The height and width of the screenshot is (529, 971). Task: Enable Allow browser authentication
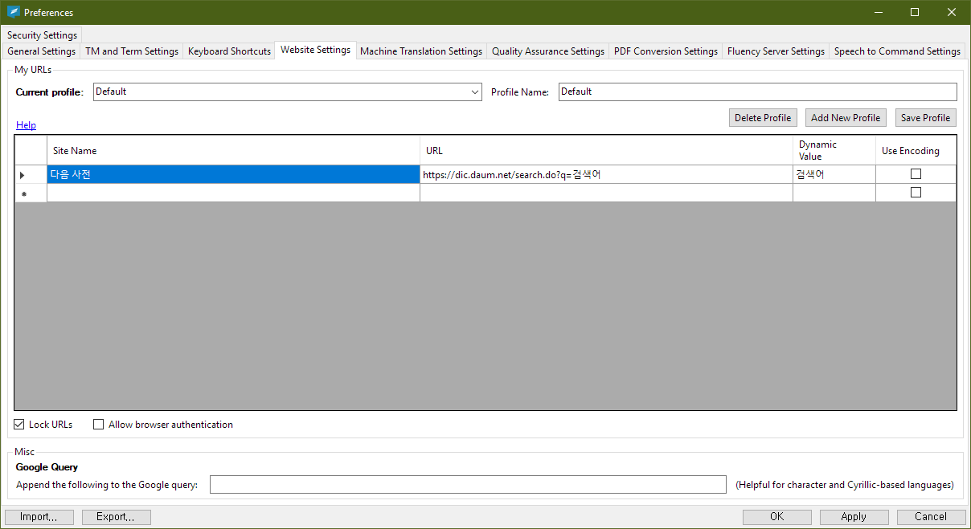click(99, 425)
